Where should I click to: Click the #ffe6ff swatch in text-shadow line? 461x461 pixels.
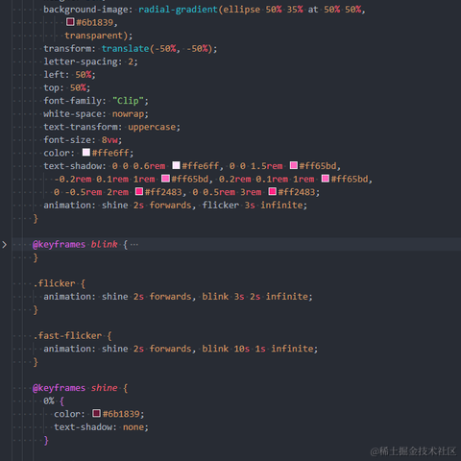coord(176,165)
